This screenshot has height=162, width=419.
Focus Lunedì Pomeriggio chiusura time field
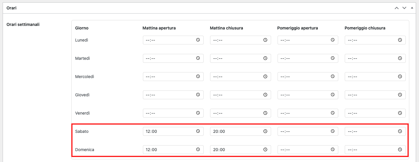click(x=375, y=40)
